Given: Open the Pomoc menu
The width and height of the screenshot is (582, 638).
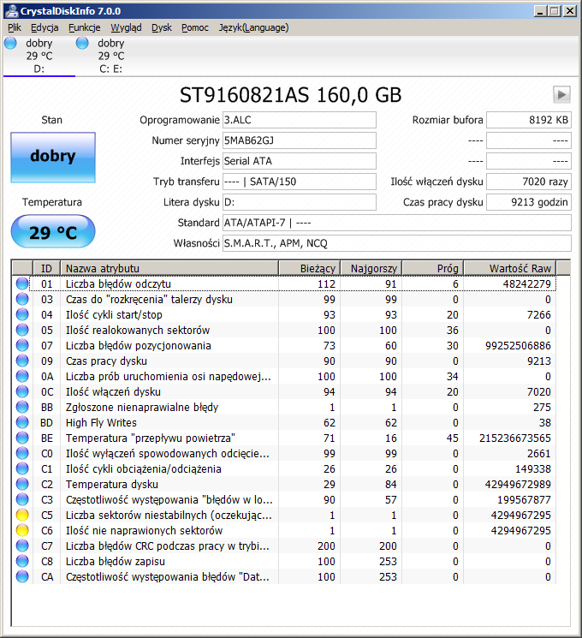Looking at the screenshot, I should (195, 27).
